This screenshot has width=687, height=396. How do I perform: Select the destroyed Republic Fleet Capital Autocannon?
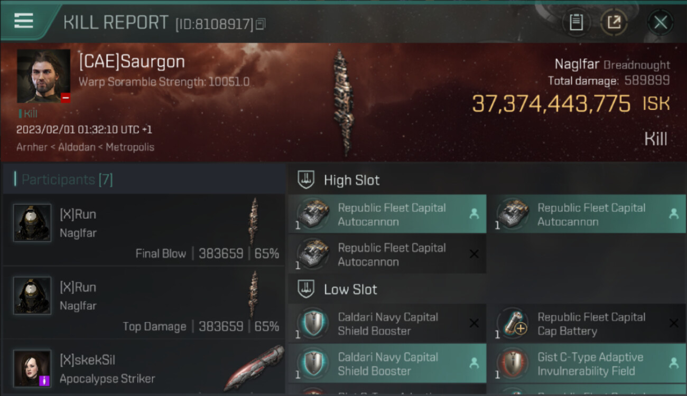(387, 254)
